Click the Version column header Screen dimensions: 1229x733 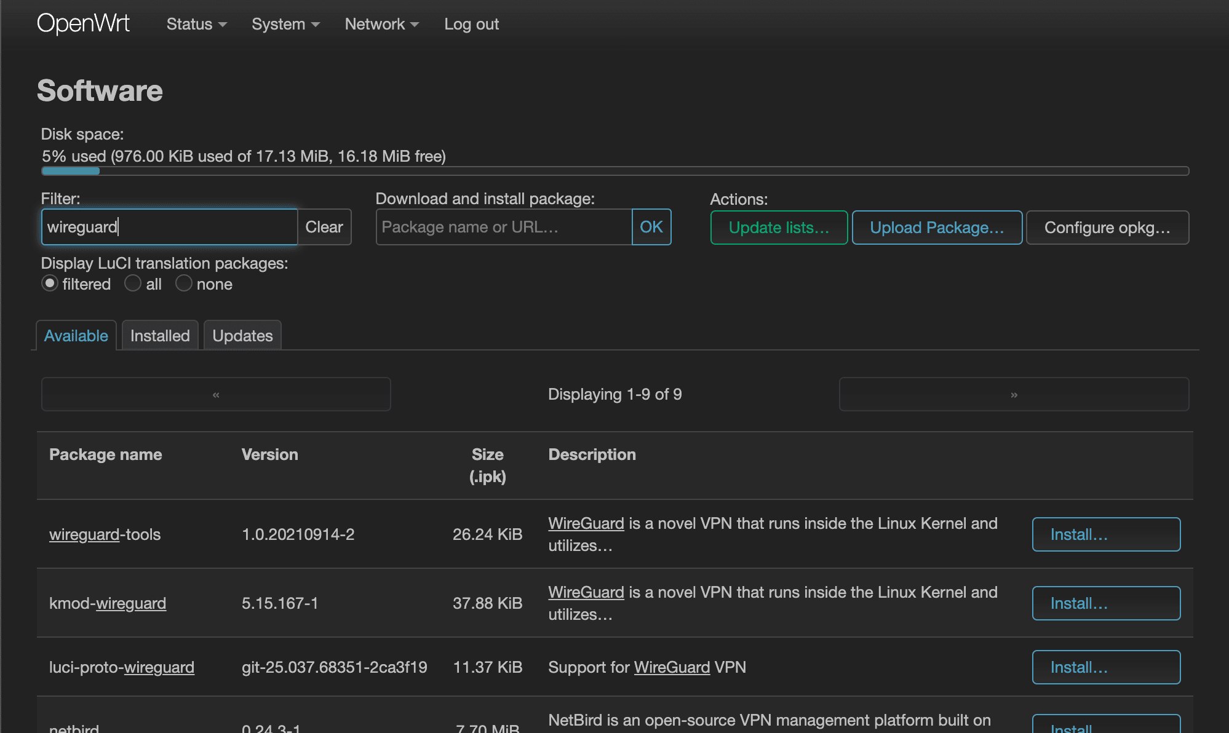tap(270, 454)
